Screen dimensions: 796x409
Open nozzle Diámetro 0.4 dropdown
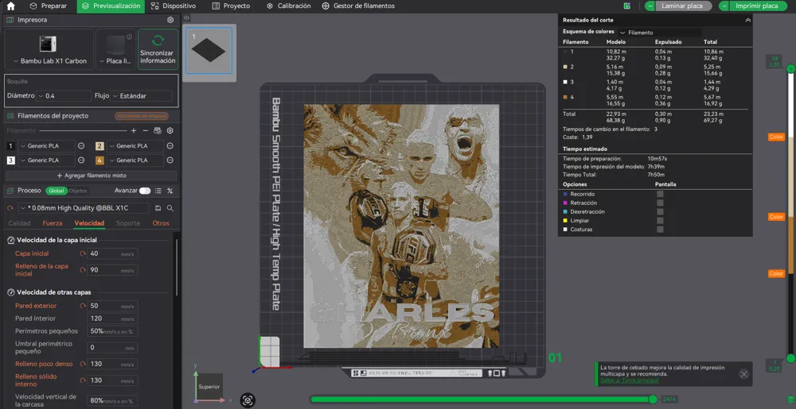(64, 95)
